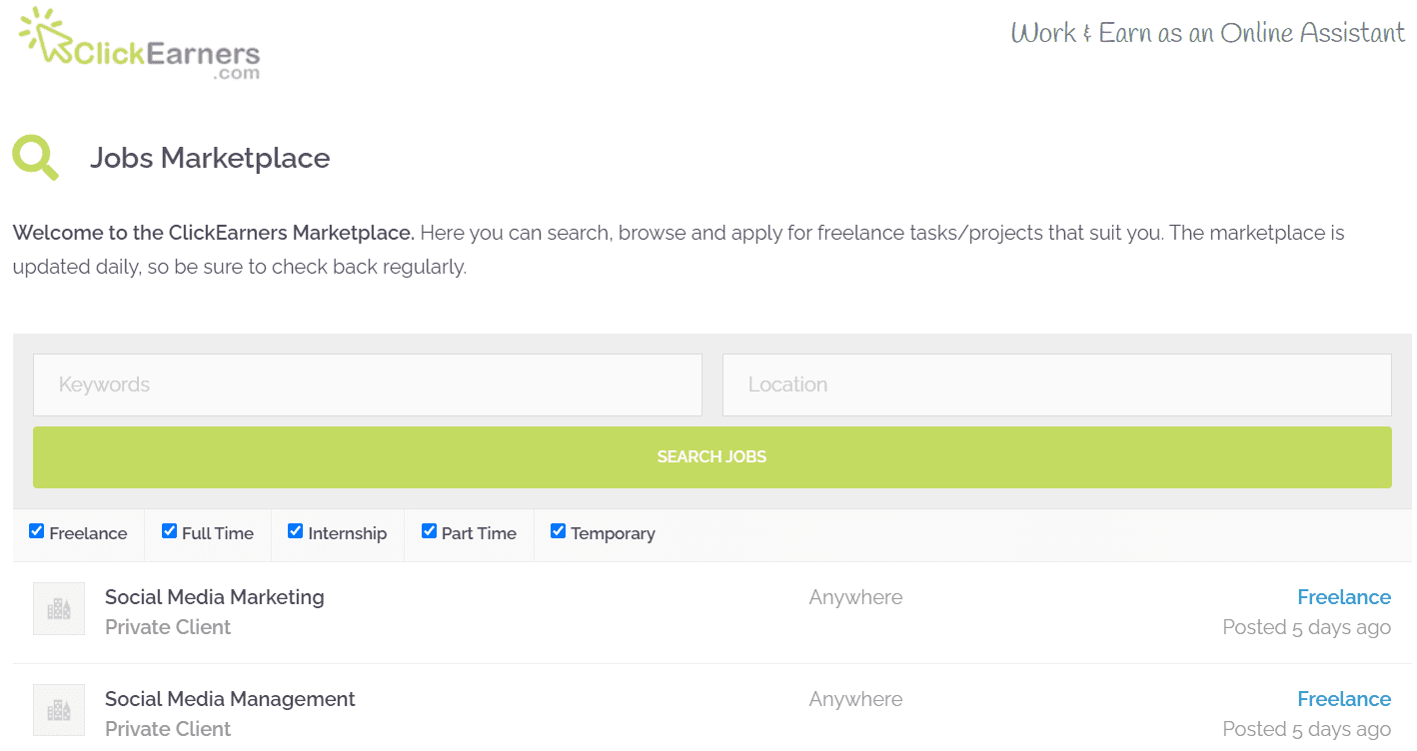This screenshot has width=1417, height=751.
Task: Disable the Internship filter checkbox
Action: click(x=296, y=531)
